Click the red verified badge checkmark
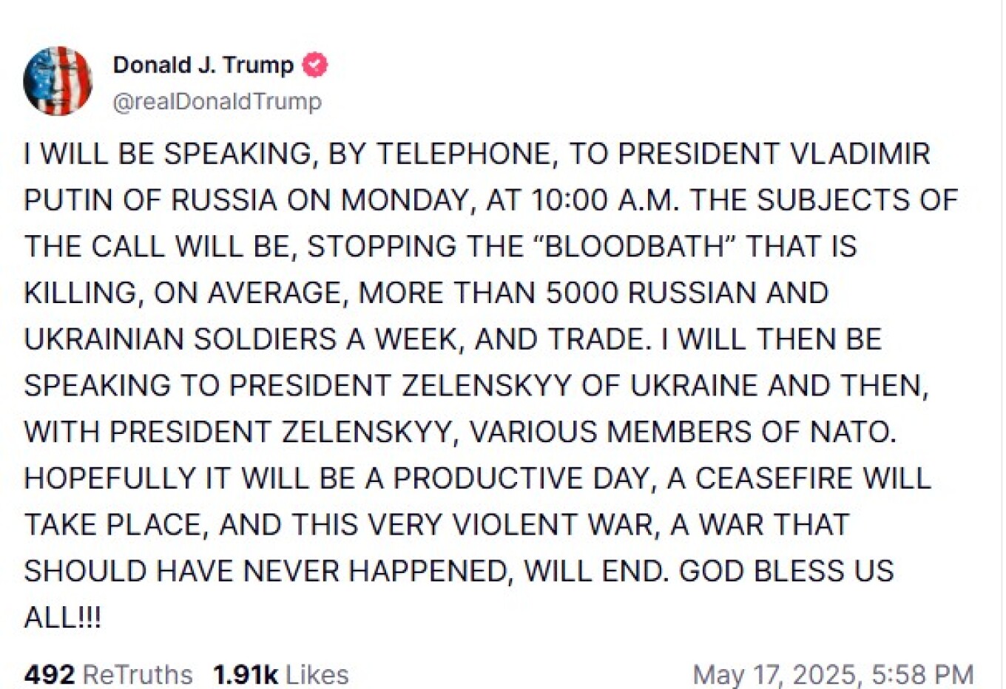This screenshot has width=1006, height=689. click(x=315, y=65)
